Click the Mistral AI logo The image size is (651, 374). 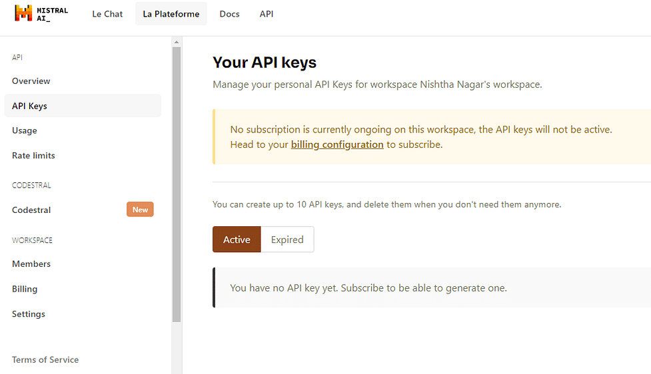click(41, 14)
